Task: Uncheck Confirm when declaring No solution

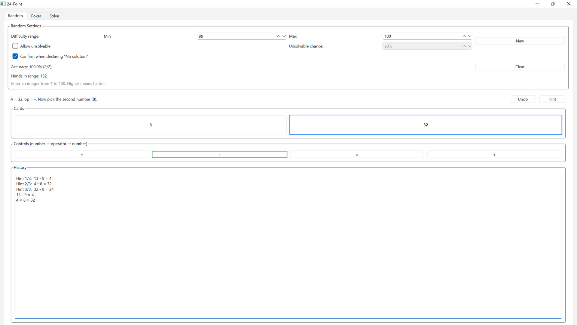Action: pos(15,56)
